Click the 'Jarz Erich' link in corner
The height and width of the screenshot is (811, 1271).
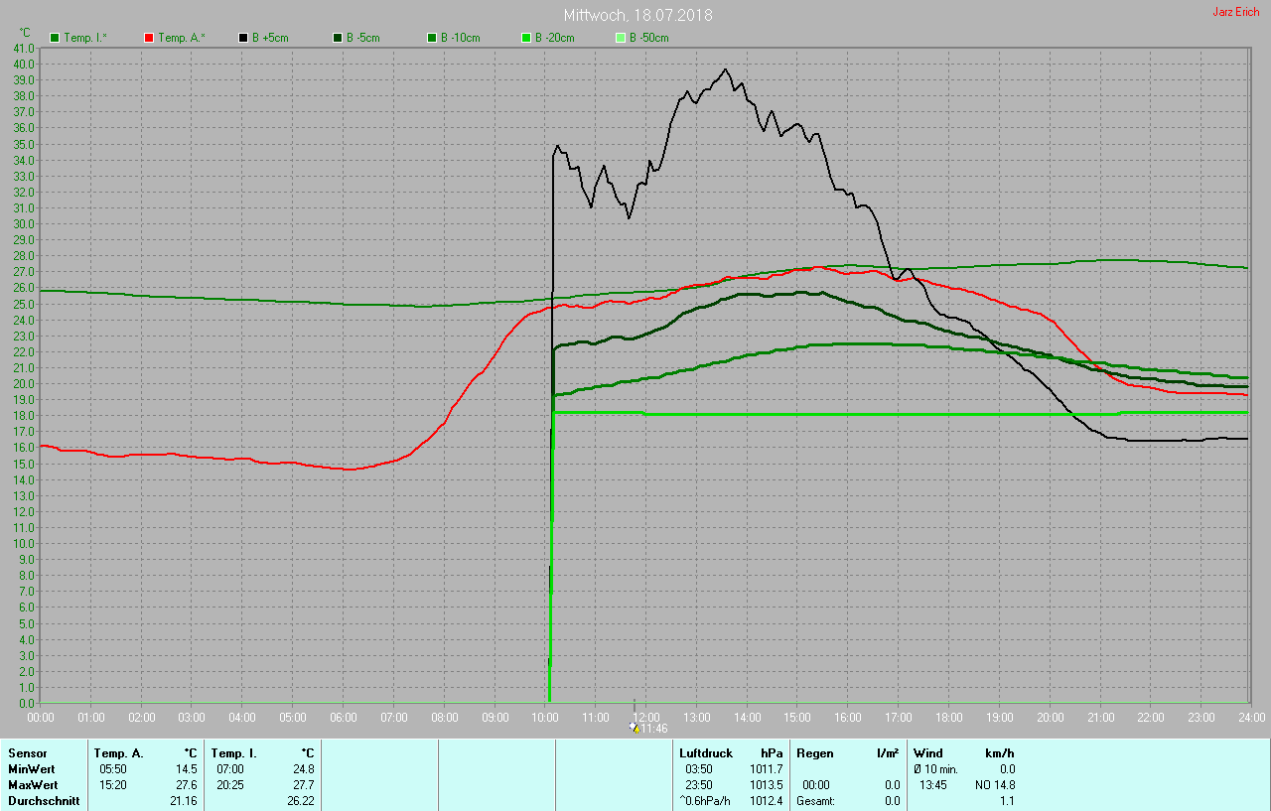tap(1235, 12)
